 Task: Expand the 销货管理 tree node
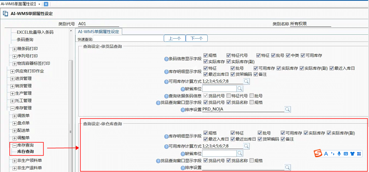pyautogui.click(x=12, y=86)
